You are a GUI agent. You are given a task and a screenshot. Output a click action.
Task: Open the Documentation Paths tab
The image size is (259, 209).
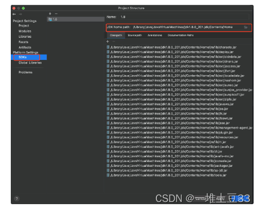181,35
